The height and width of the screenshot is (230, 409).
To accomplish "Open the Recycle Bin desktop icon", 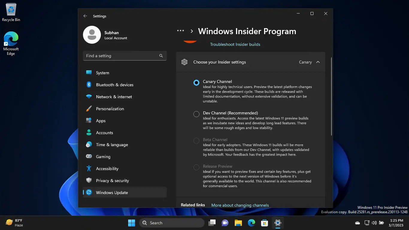I will click(11, 13).
